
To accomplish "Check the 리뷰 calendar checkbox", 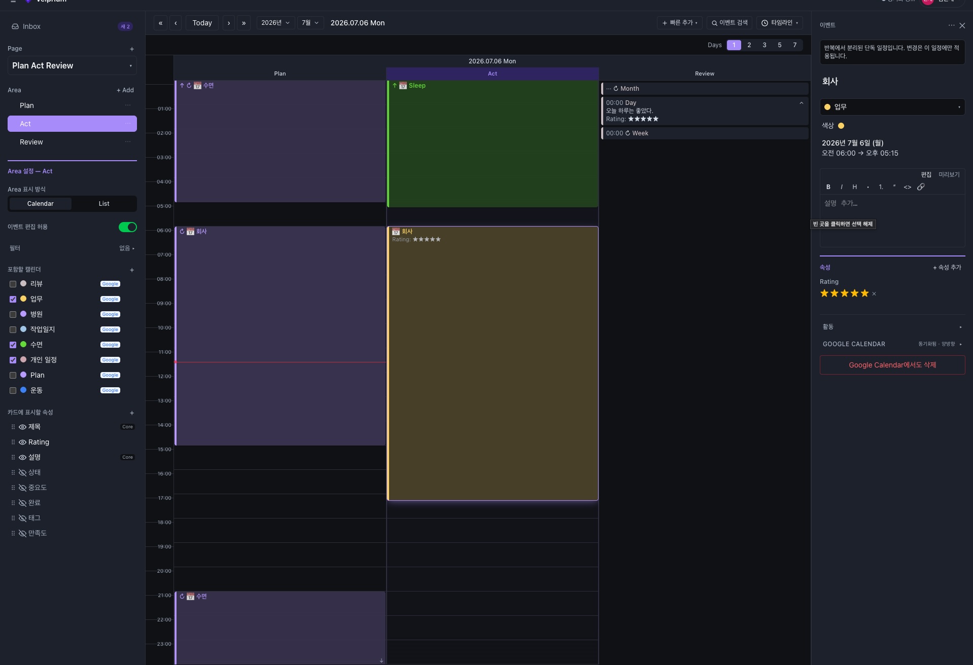I will (13, 284).
